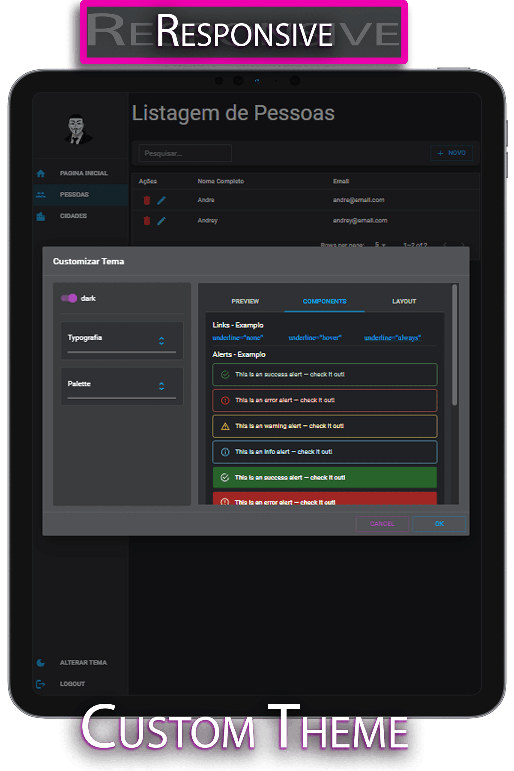
Task: Open Cidades in the sidebar menu
Action: pyautogui.click(x=81, y=216)
